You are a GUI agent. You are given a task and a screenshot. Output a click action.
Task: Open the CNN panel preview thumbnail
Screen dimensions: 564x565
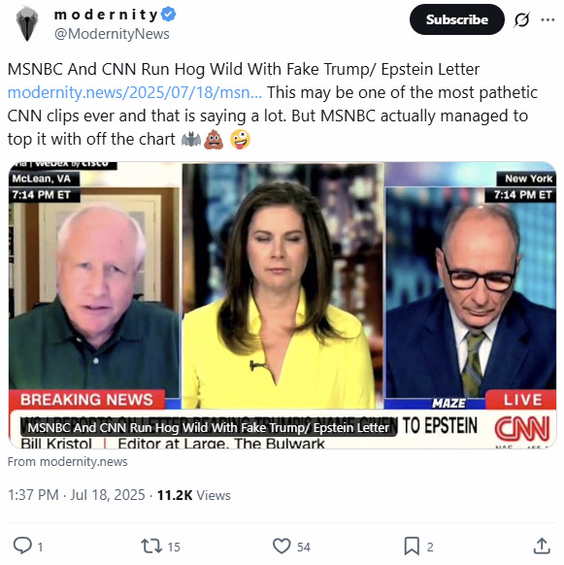282,305
